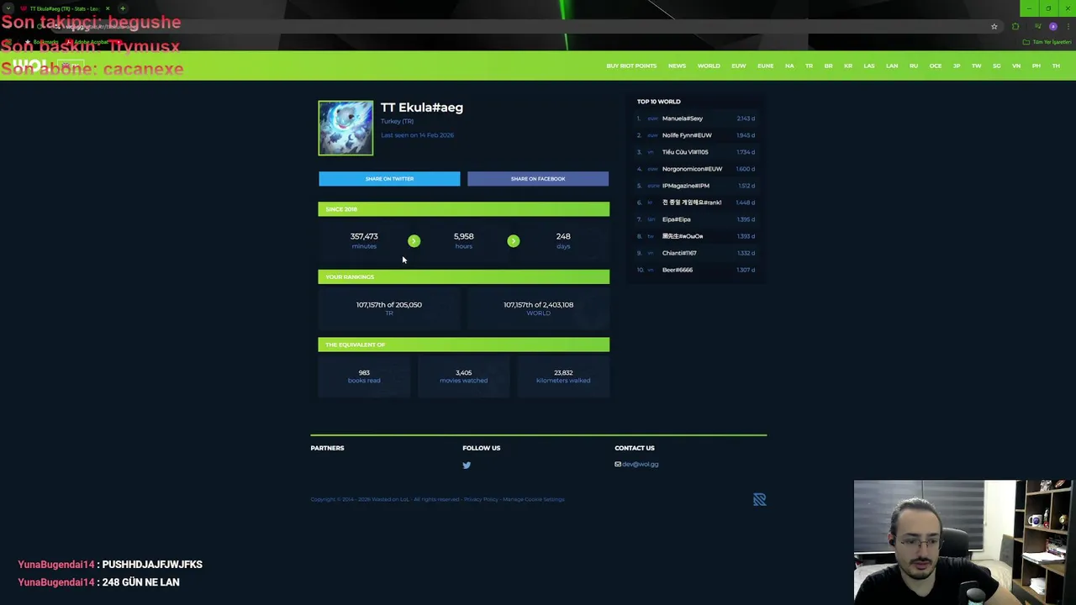This screenshot has height=605, width=1076.
Task: Click the WOL logo in site header
Action: [30, 66]
